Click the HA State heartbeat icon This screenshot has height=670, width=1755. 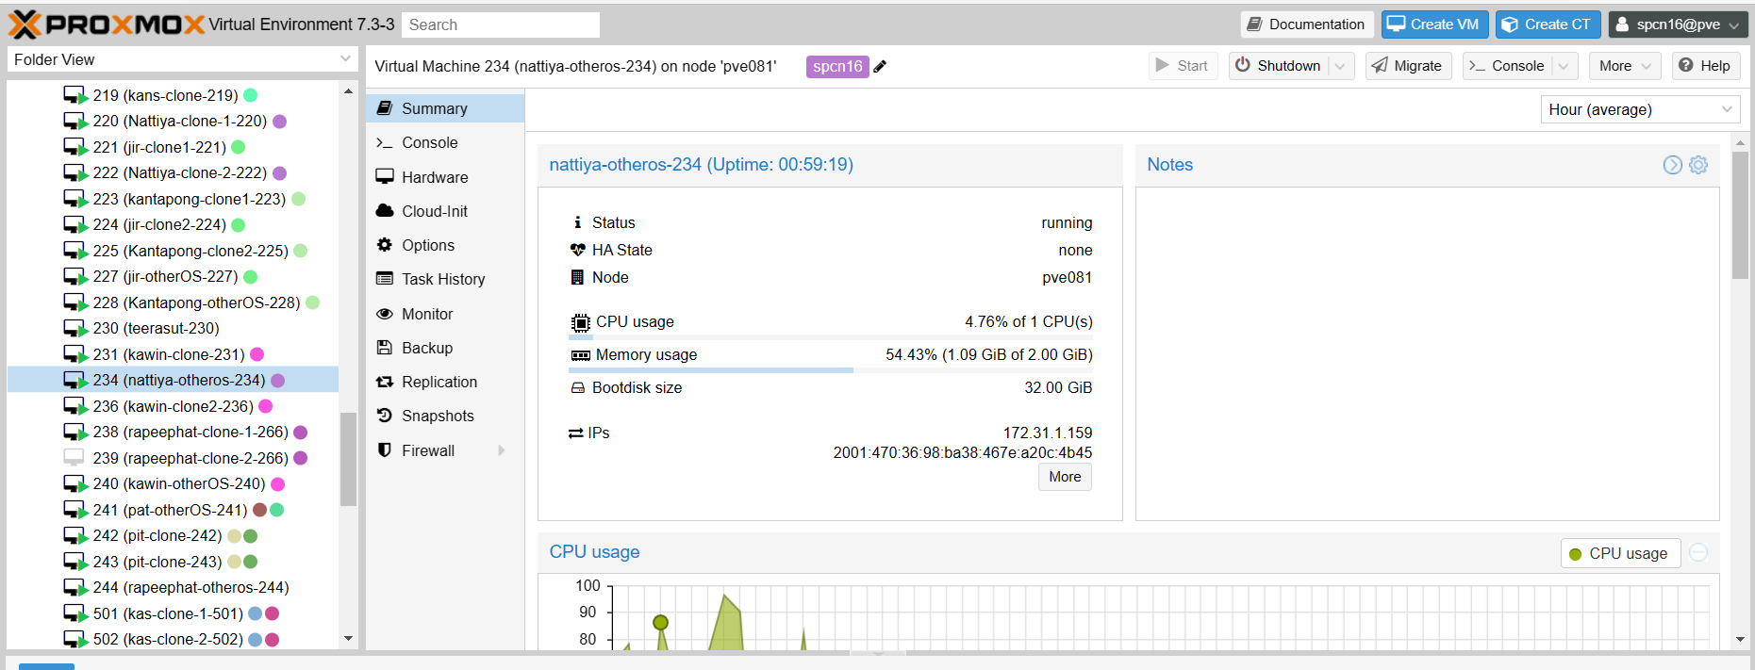(578, 250)
